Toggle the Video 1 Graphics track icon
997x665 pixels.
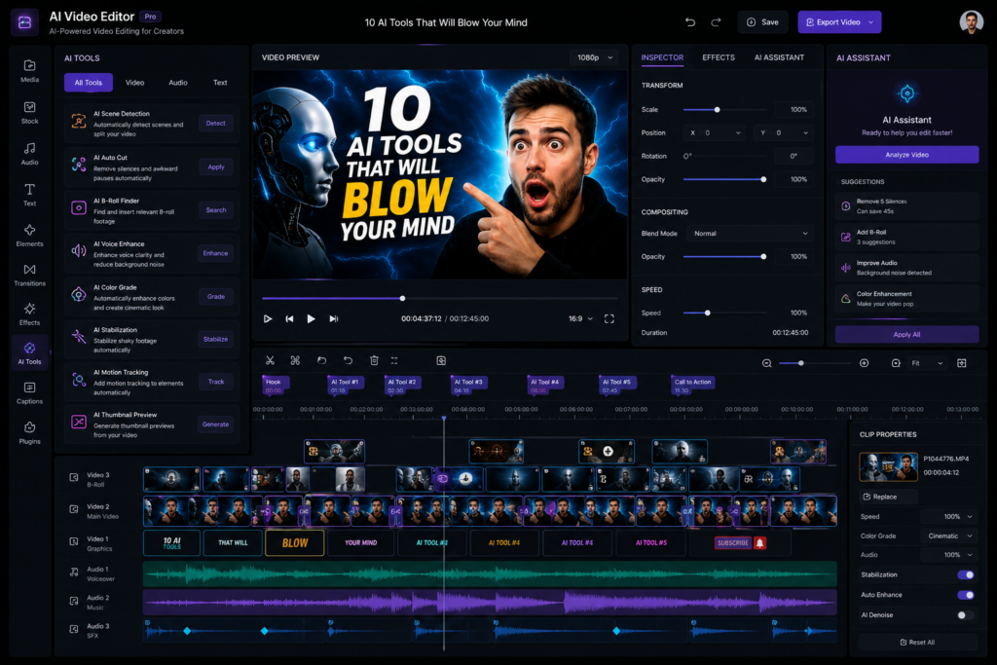pyautogui.click(x=74, y=541)
